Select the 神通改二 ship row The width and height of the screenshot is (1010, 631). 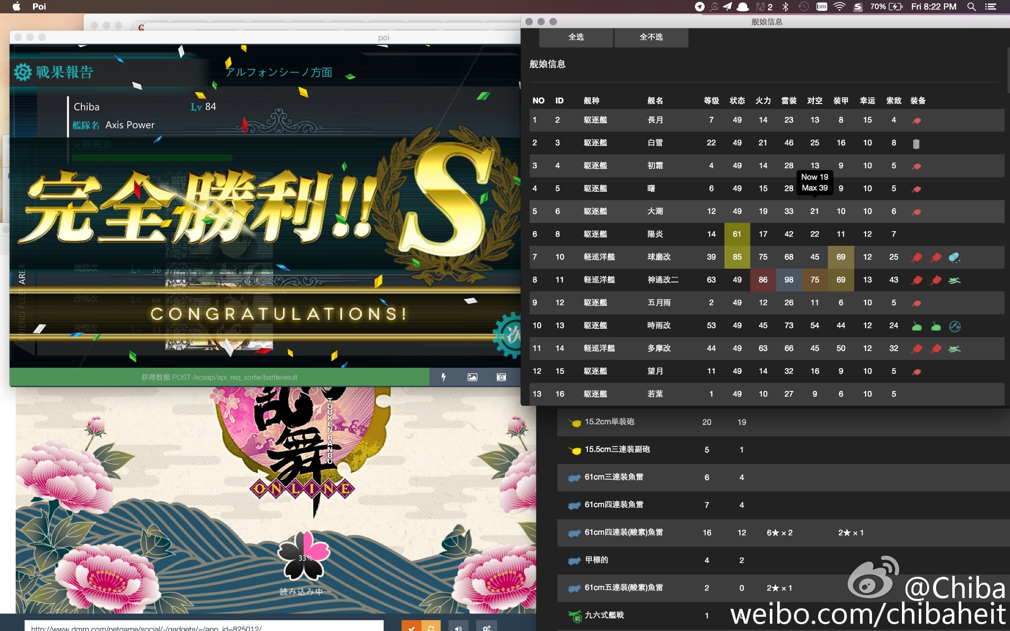662,280
